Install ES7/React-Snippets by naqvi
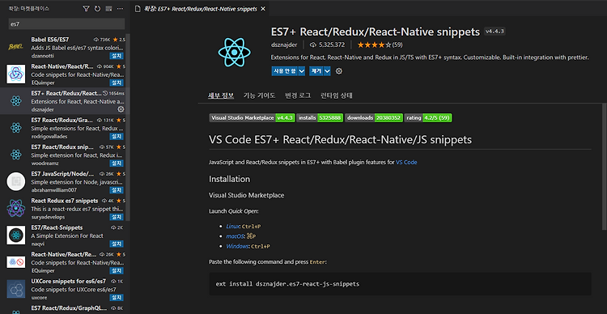This screenshot has height=314, width=607. click(x=117, y=244)
